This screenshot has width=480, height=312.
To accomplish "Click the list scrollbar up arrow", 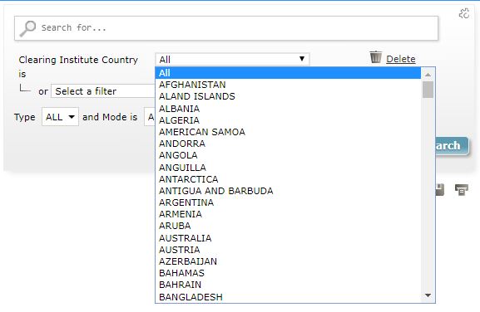I will (428, 75).
